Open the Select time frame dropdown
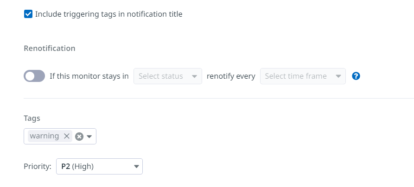 pos(303,76)
